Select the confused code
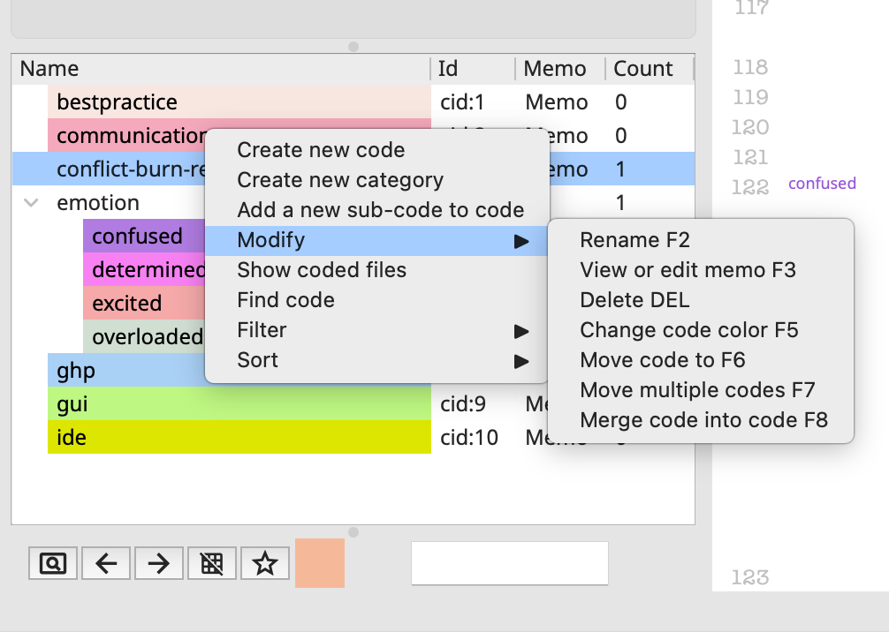Screen dimensions: 889x632 click(x=144, y=237)
